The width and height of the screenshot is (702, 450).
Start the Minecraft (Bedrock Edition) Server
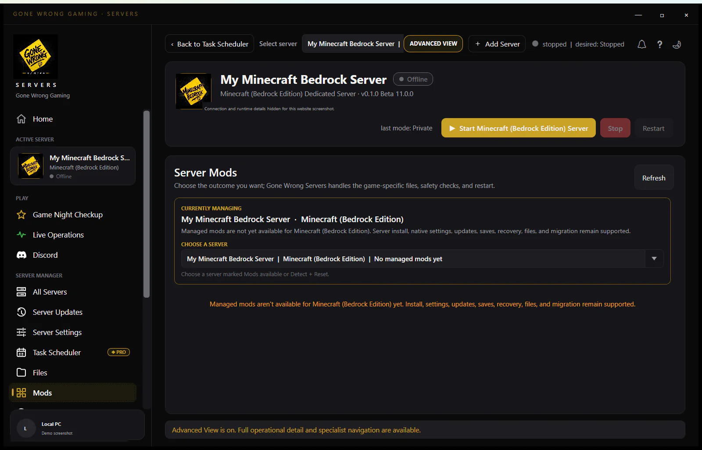click(518, 128)
